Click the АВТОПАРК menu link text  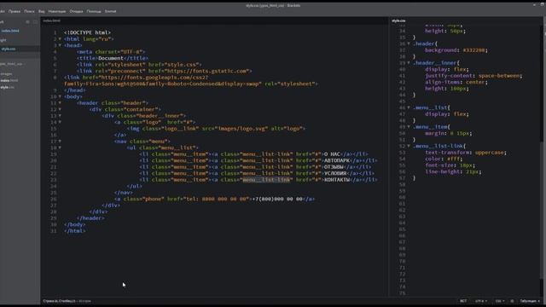click(x=337, y=160)
